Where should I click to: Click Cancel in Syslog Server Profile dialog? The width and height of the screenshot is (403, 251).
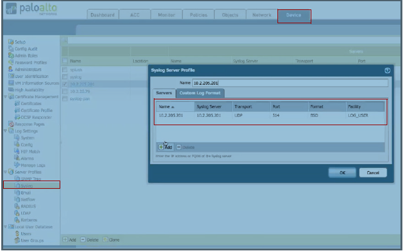[x=373, y=173]
